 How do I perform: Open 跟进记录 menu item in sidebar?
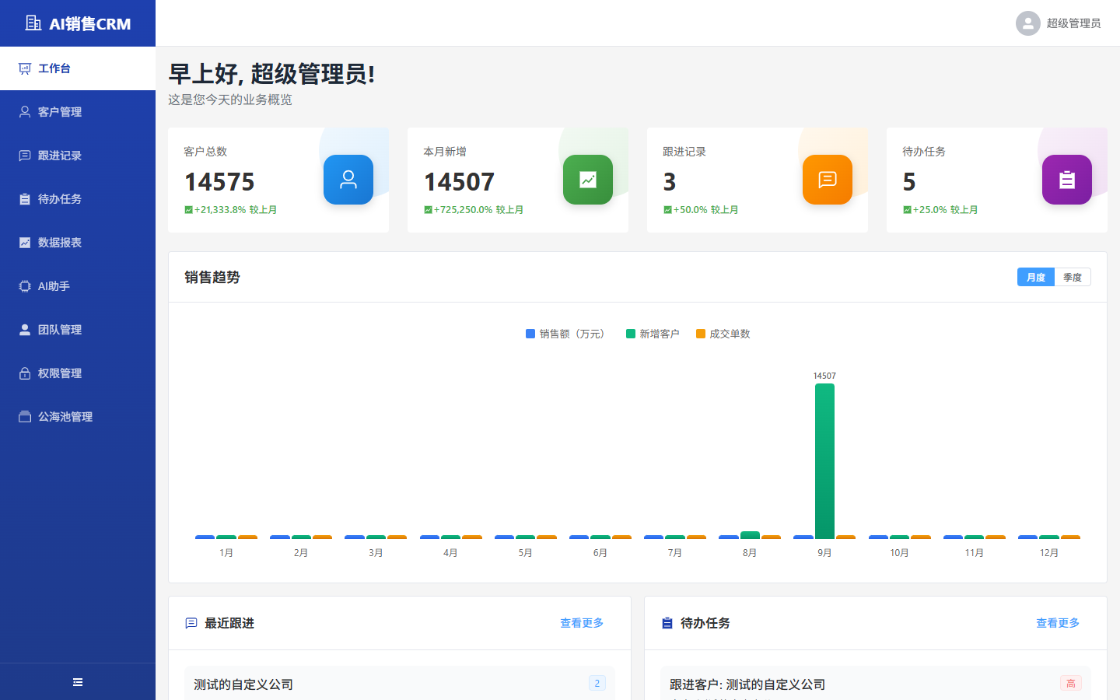pos(78,156)
